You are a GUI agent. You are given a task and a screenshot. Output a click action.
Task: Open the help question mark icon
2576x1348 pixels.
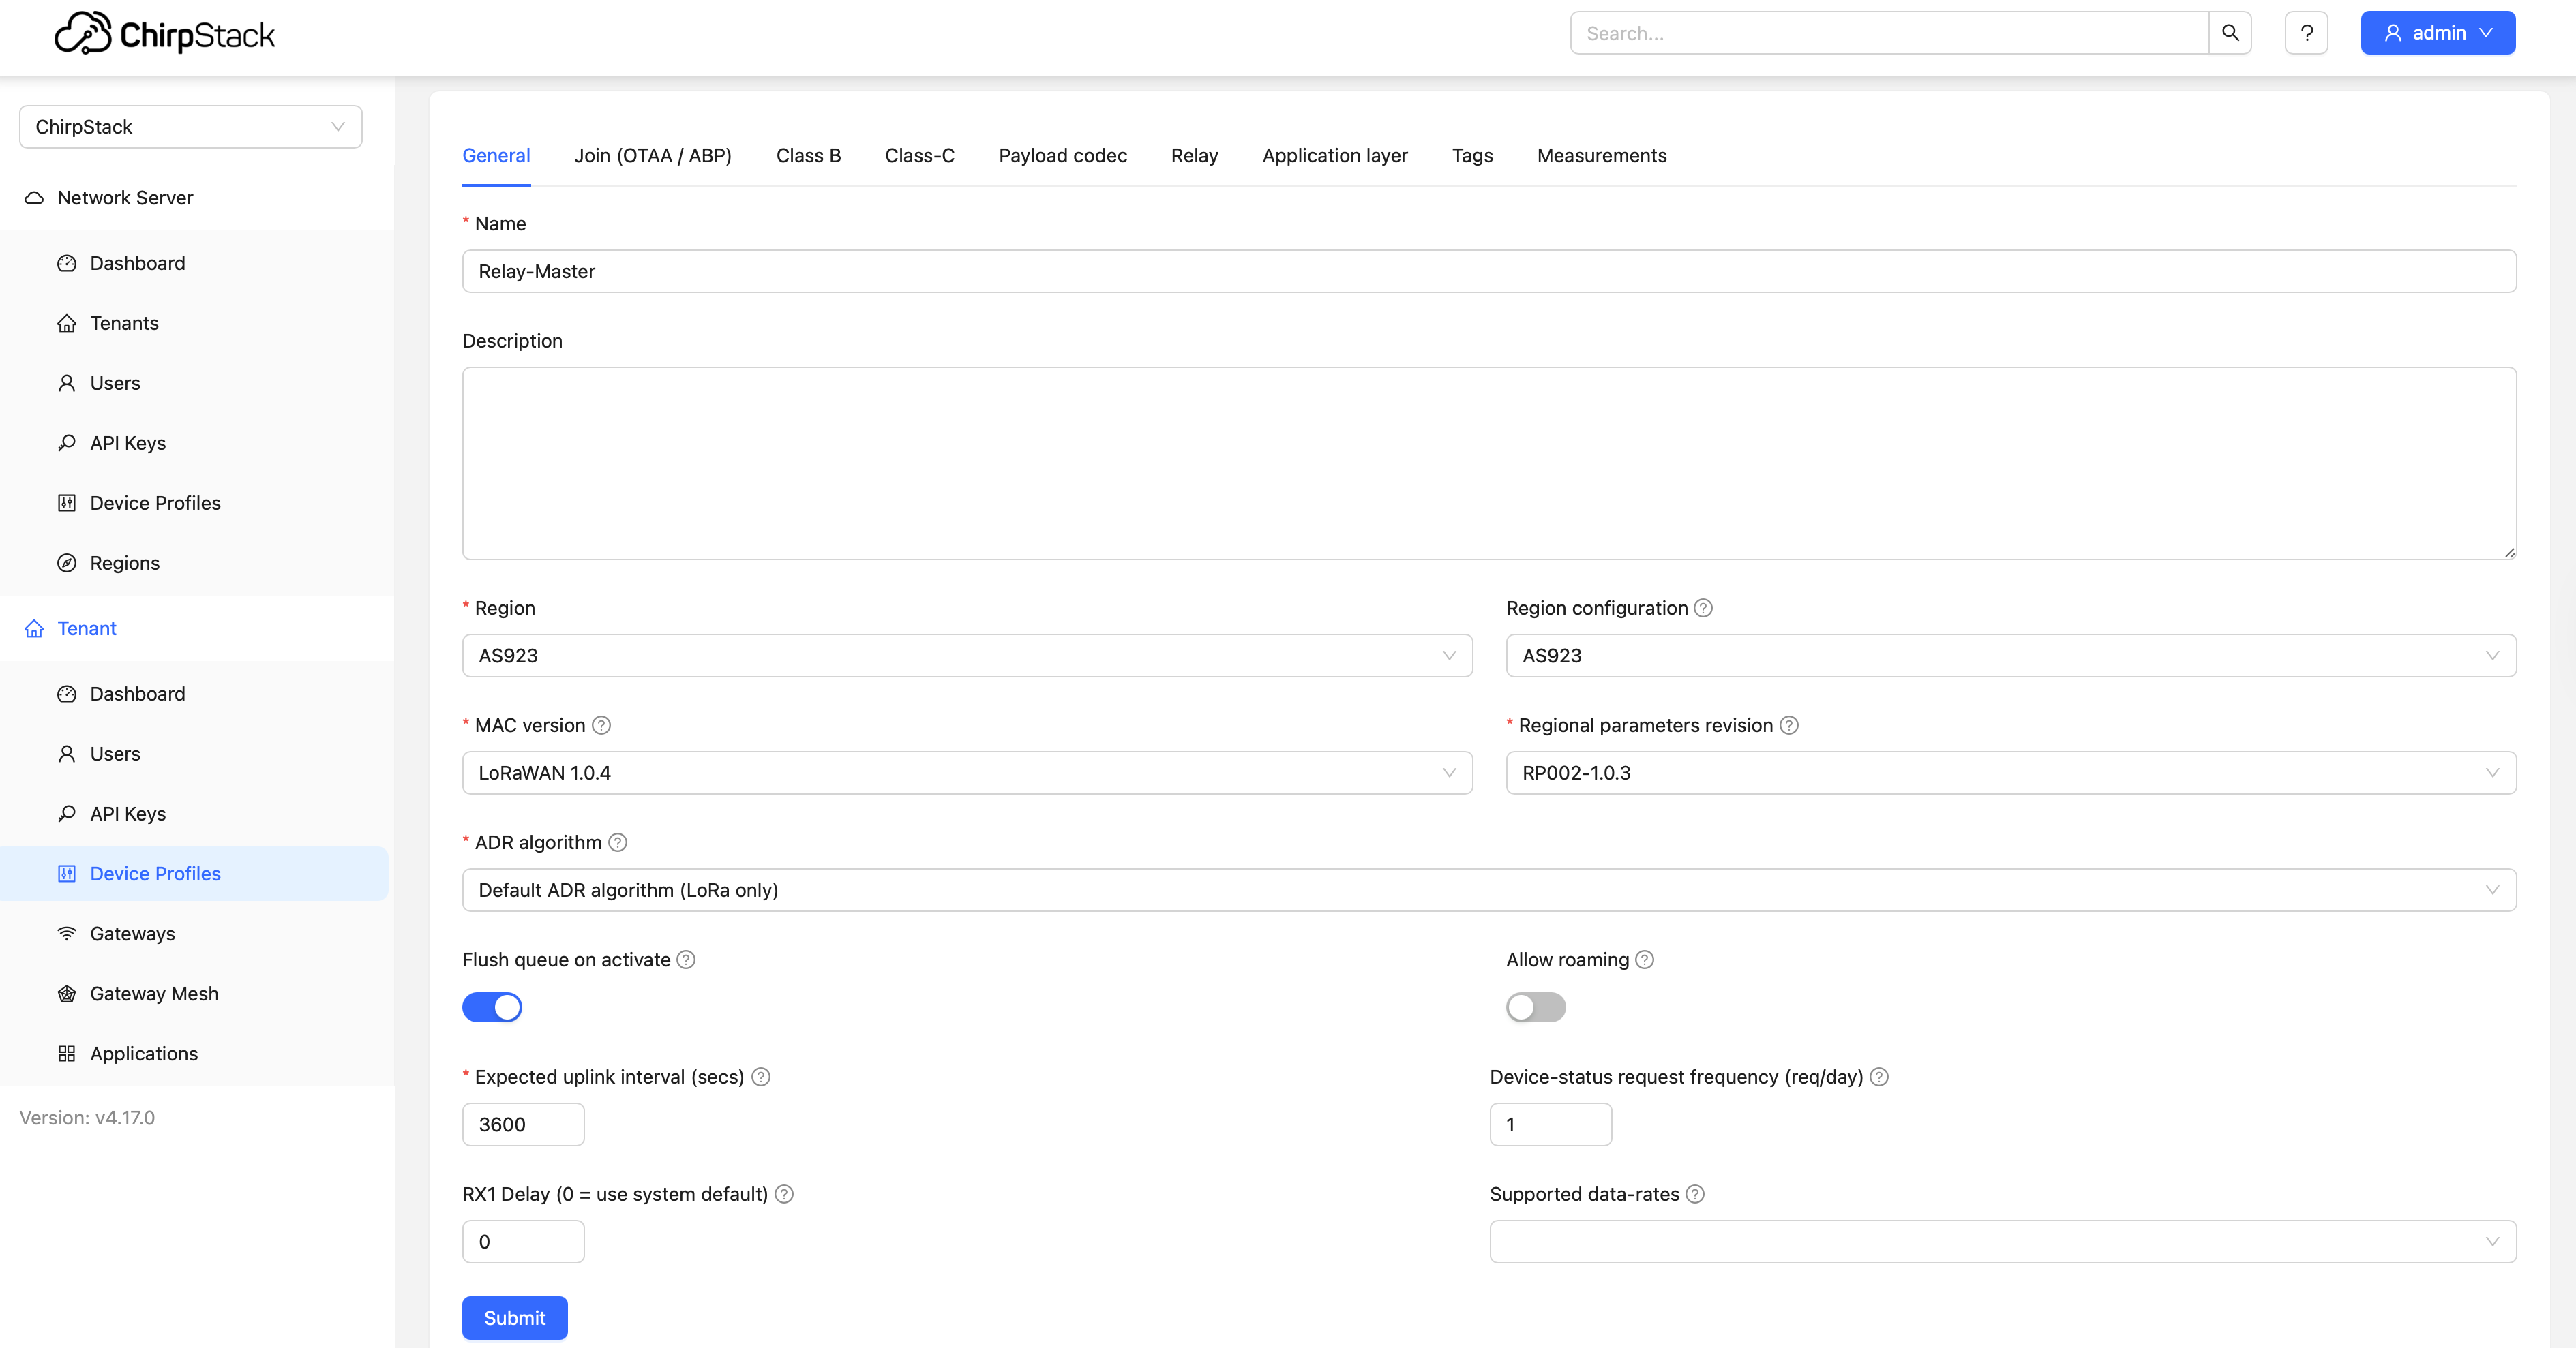click(2306, 33)
